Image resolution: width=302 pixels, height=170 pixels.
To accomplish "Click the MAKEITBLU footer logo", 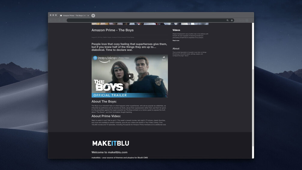I will point(111,143).
